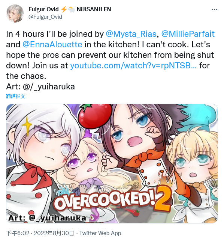Open the @Mysta_Rias mention link
224x243 pixels.
point(131,34)
